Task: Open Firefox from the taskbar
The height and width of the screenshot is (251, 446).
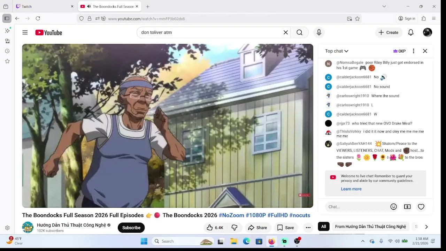Action: tap(271, 241)
